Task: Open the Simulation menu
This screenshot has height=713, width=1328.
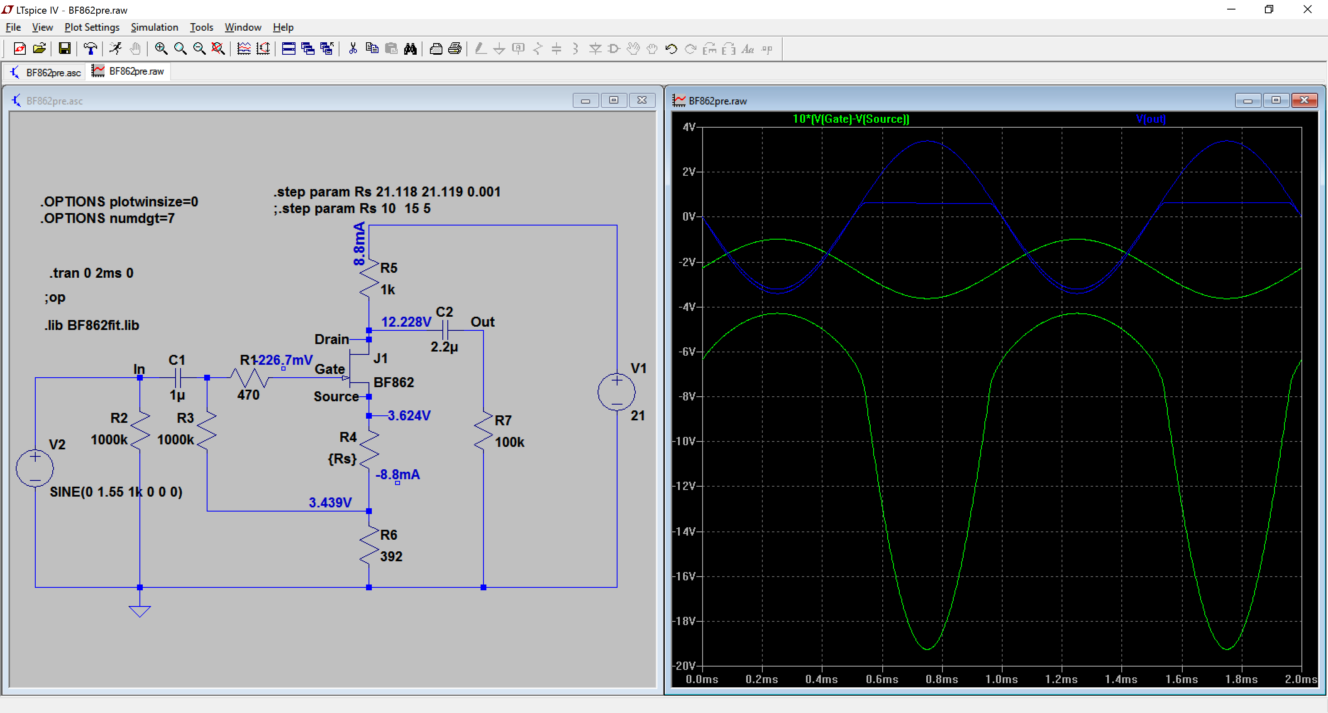Action: coord(154,27)
